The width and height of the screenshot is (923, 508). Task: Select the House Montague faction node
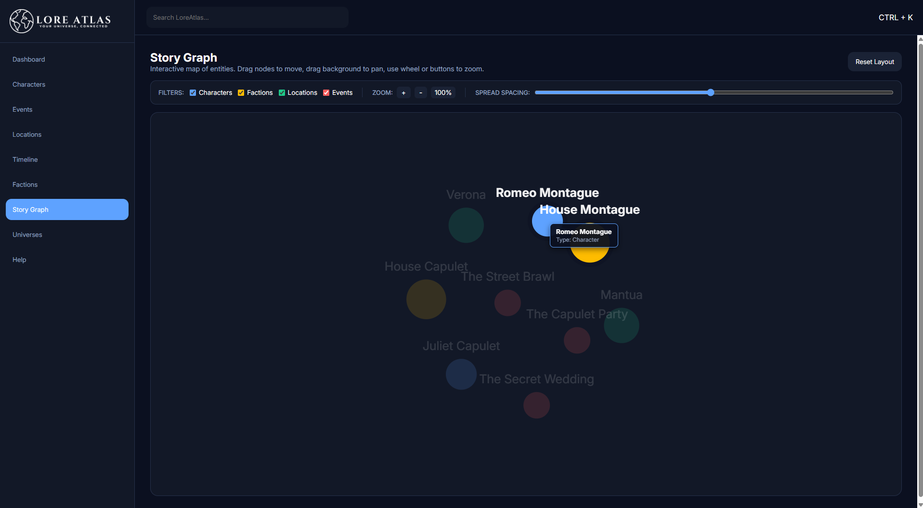(x=589, y=255)
